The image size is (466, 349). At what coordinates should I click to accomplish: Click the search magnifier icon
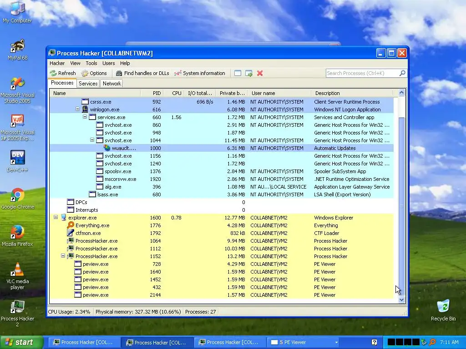pos(402,73)
